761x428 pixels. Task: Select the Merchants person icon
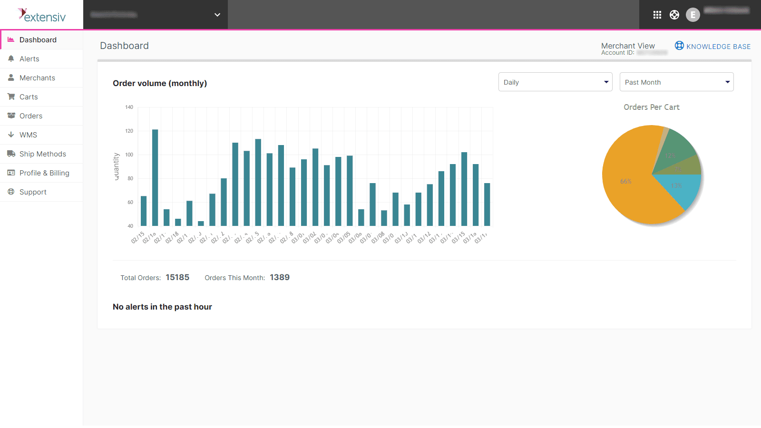(x=11, y=78)
